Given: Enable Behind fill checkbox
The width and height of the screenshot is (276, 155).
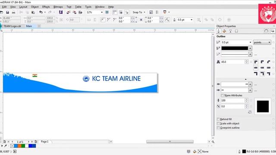Looking at the screenshot, I should pos(218,119).
